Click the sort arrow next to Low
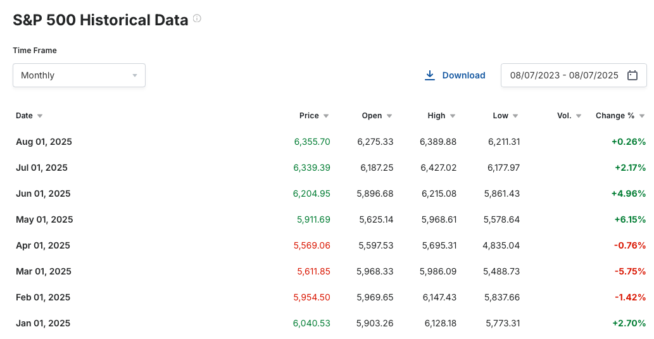The height and width of the screenshot is (339, 654). pyautogui.click(x=515, y=116)
